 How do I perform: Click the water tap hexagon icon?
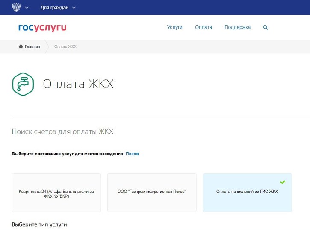coord(23,84)
